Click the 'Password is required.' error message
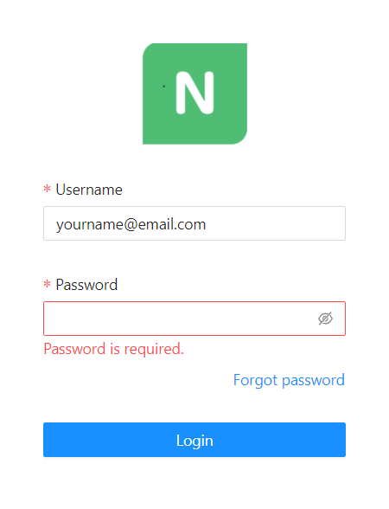Screen dimensions: 389x509 [114, 350]
